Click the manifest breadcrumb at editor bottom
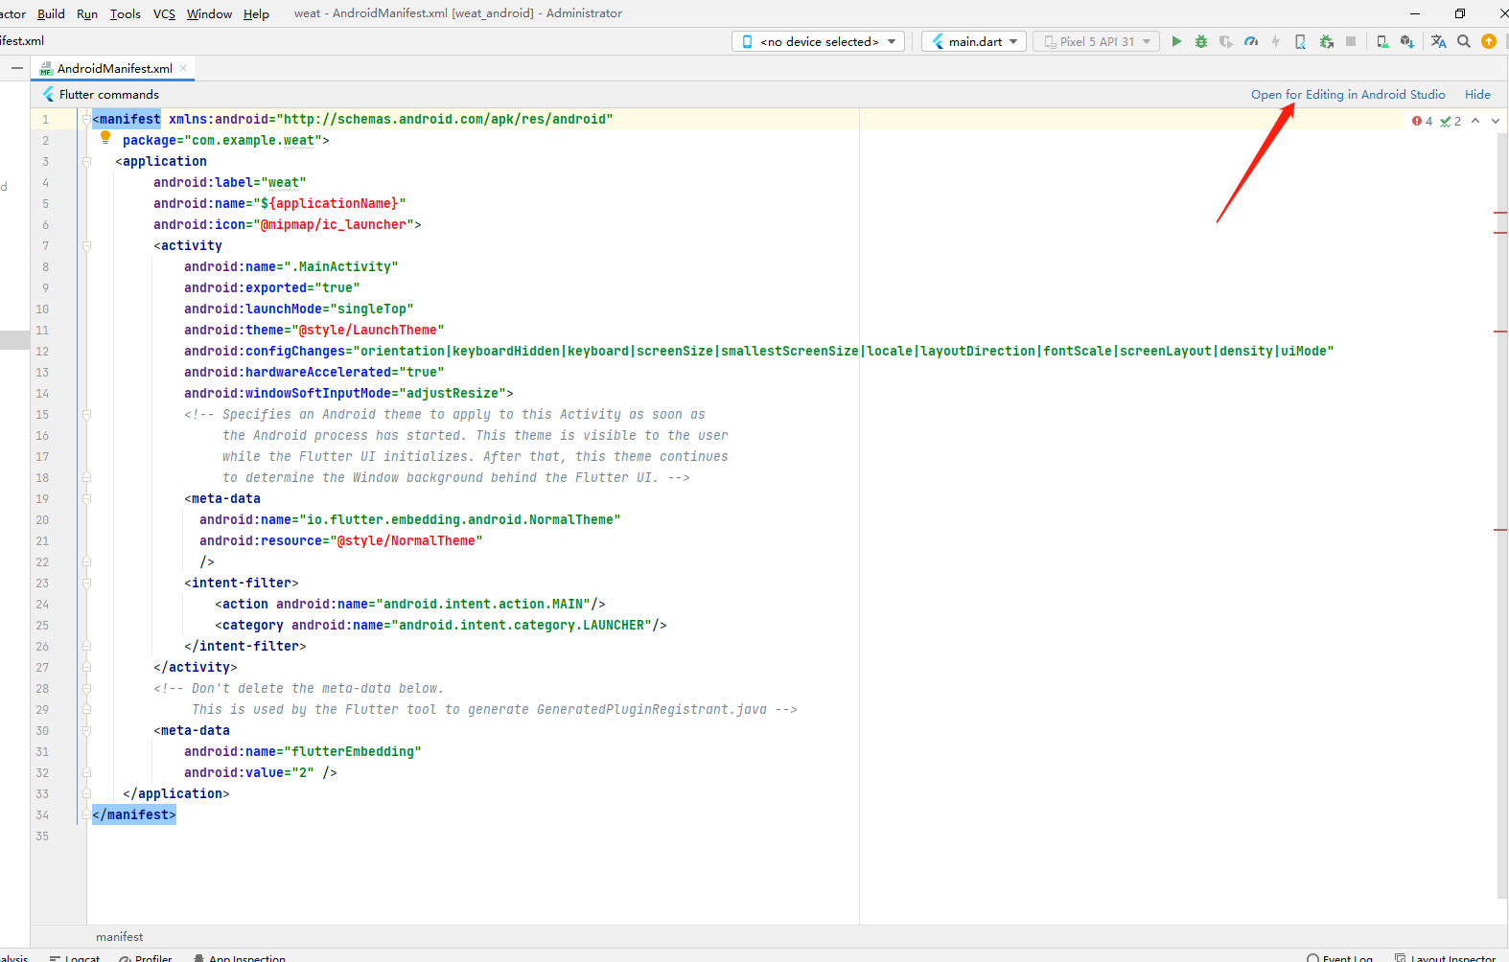 pyautogui.click(x=119, y=936)
